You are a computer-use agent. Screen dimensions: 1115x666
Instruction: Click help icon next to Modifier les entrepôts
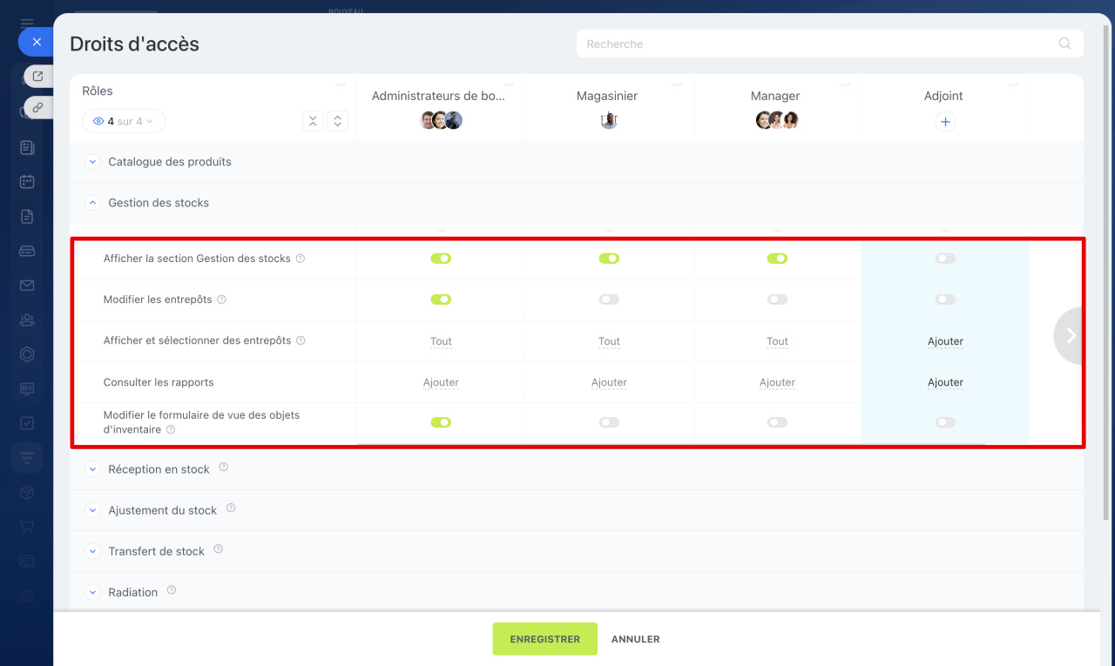click(221, 299)
